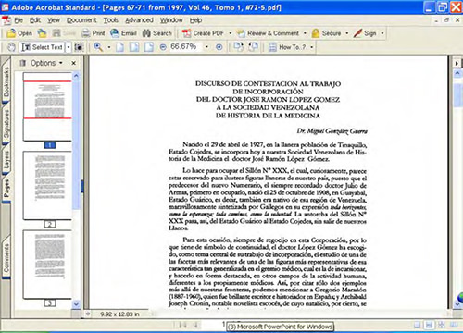Click thumbnail panel scroll up arrow
Viewport: 463px width, 333px height.
(x=76, y=76)
